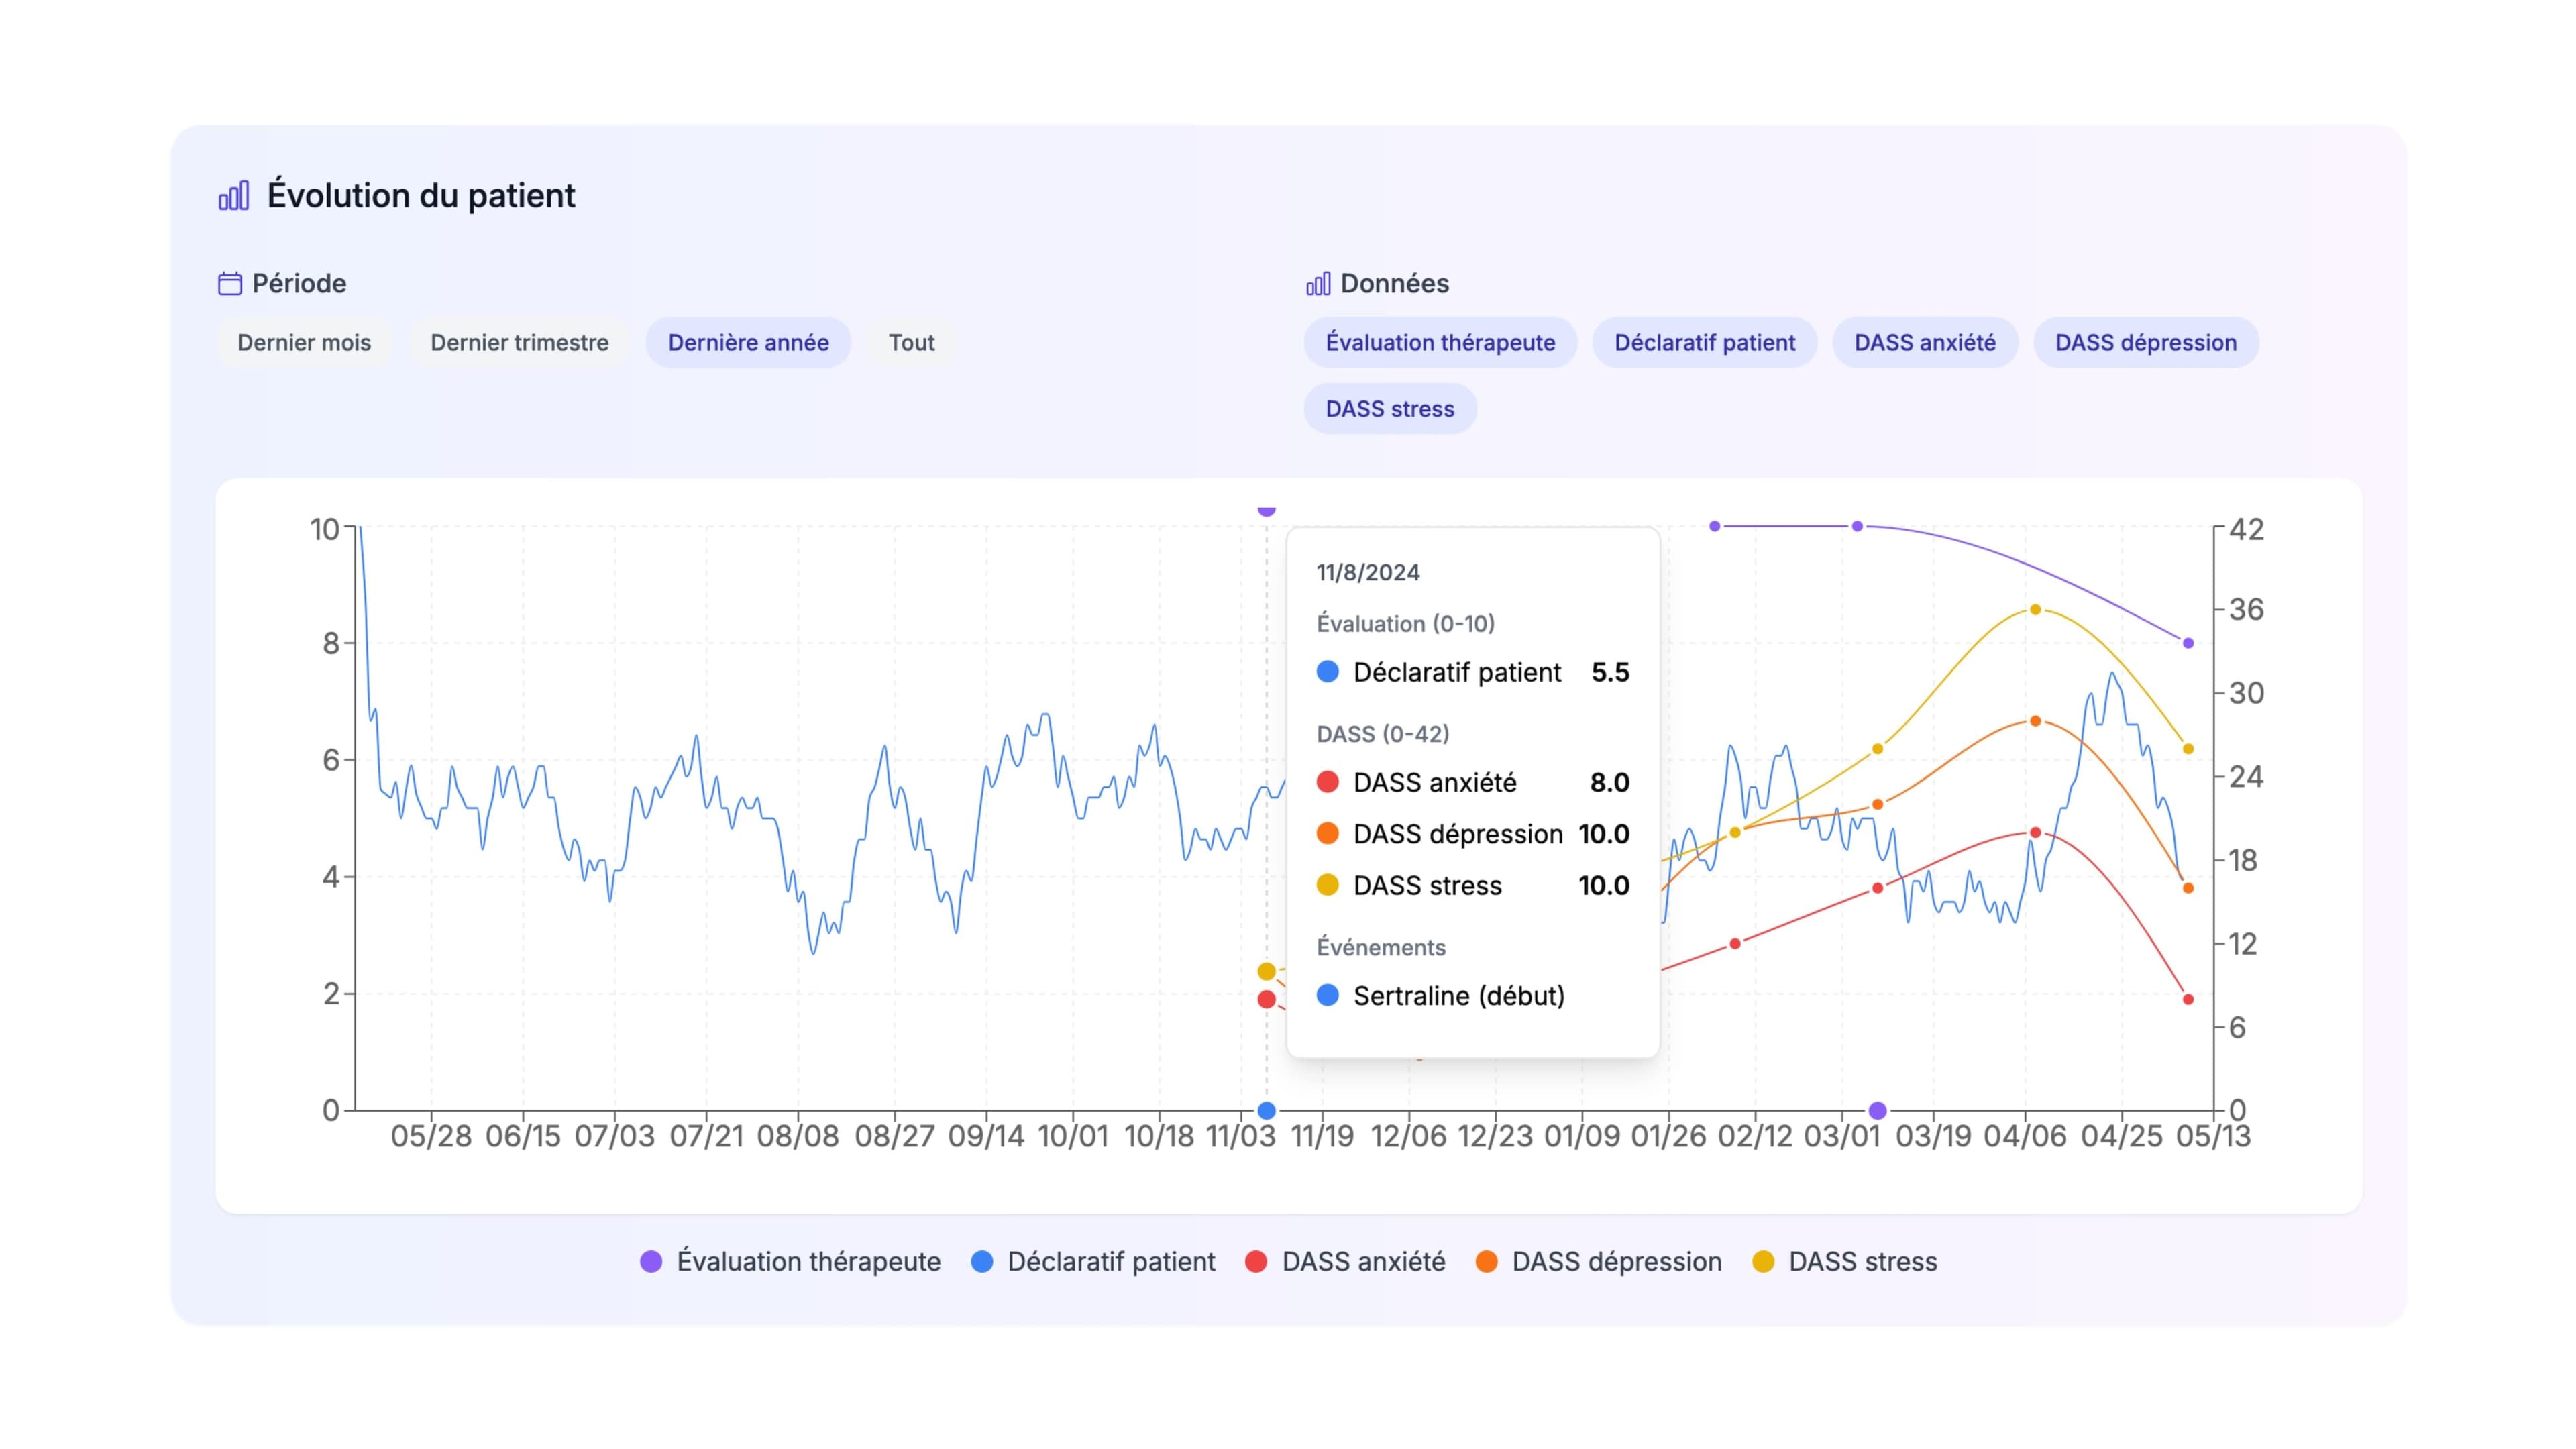Viewport: 2576px width, 1449px height.
Task: Click the tooltip date 11/8/2024
Action: click(1367, 572)
